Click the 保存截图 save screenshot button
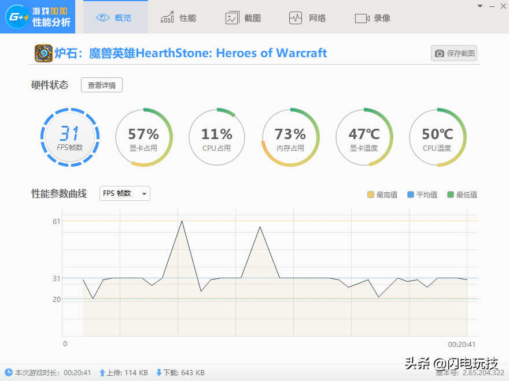 454,53
